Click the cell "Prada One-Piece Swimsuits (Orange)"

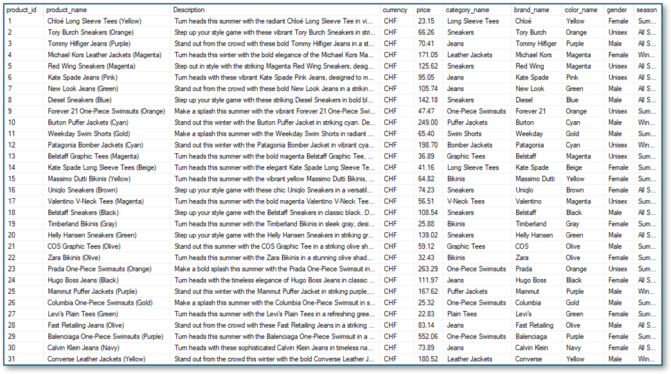coord(99,269)
